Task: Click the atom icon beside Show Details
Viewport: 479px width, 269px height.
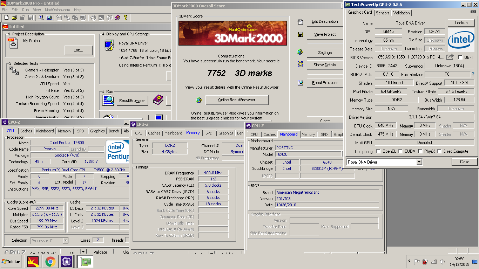Action: (300, 64)
